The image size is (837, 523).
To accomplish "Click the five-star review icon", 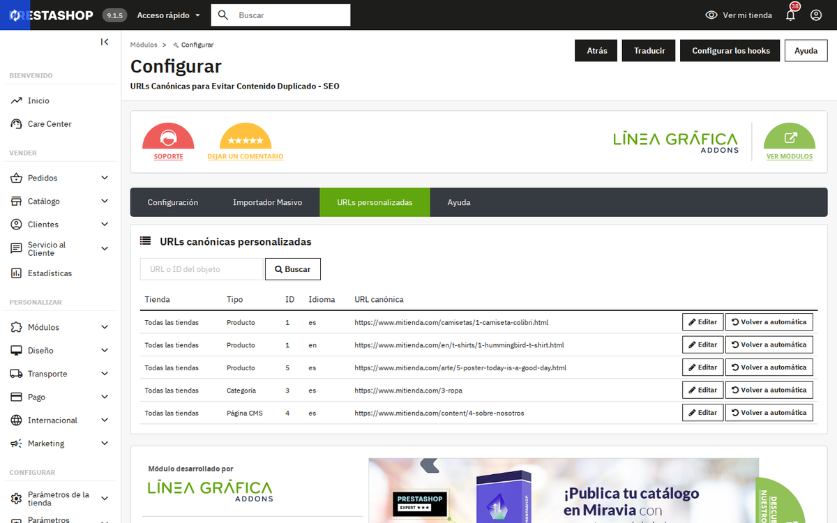I will tap(246, 137).
